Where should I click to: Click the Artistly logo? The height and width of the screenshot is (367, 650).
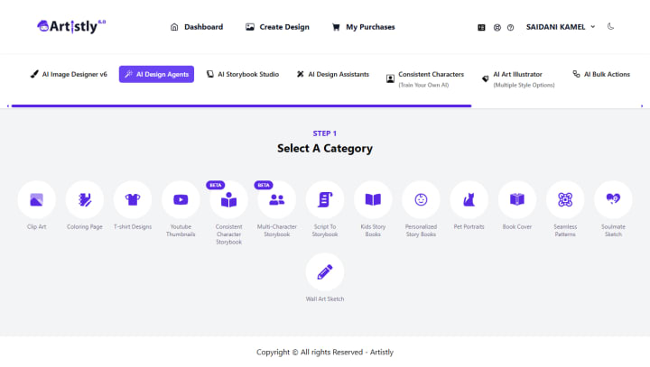tap(71, 26)
